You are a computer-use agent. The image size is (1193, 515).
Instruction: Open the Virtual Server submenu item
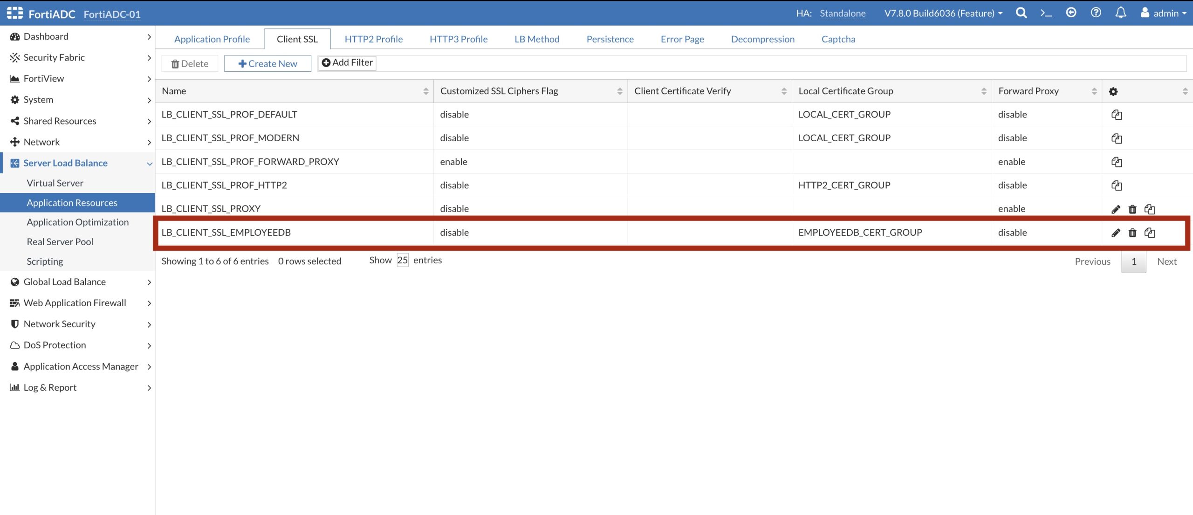point(55,183)
